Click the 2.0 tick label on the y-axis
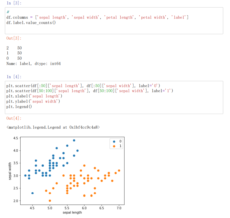Viewport: 230px width, 218px height. (16, 201)
